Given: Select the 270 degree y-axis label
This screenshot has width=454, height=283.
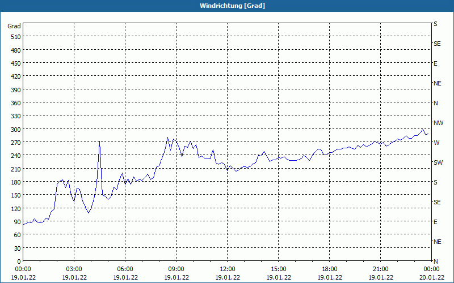Looking at the screenshot, I should (x=16, y=143).
